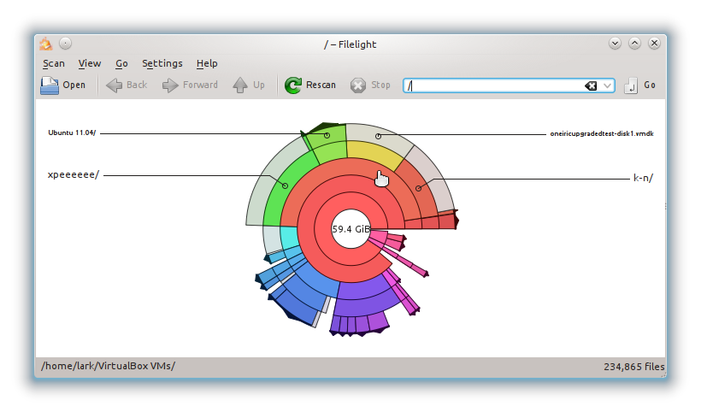Click the Forward arrow icon

click(x=170, y=85)
